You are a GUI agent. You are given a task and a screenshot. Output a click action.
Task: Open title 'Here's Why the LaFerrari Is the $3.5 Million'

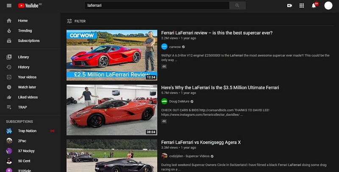[220, 88]
